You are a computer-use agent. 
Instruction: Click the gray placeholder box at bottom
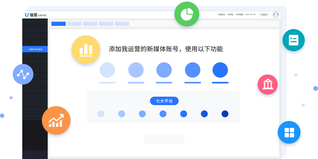(164, 140)
